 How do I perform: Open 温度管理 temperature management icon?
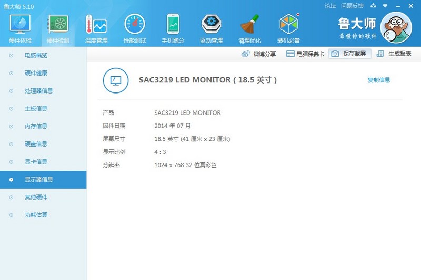coord(96,24)
